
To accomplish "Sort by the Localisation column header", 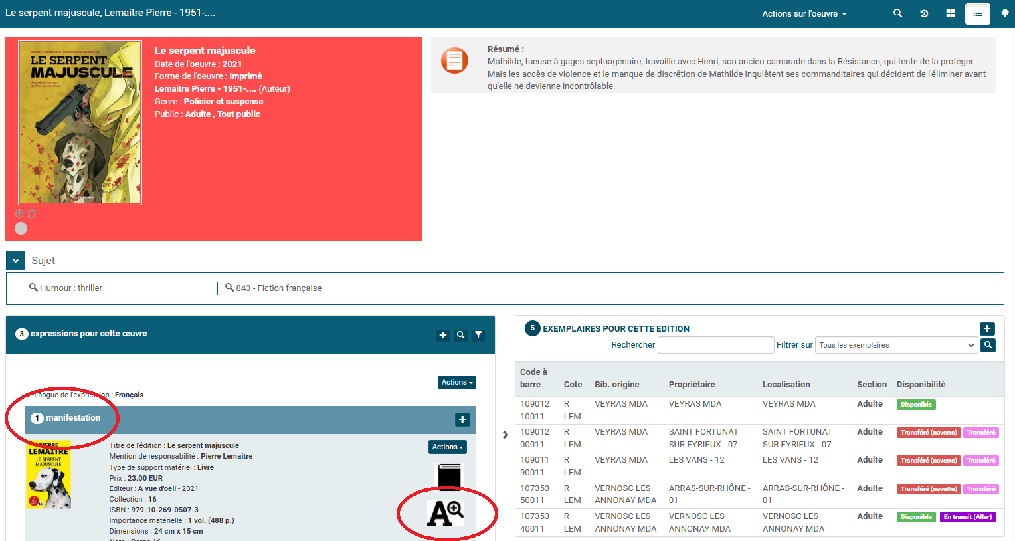I will [786, 384].
